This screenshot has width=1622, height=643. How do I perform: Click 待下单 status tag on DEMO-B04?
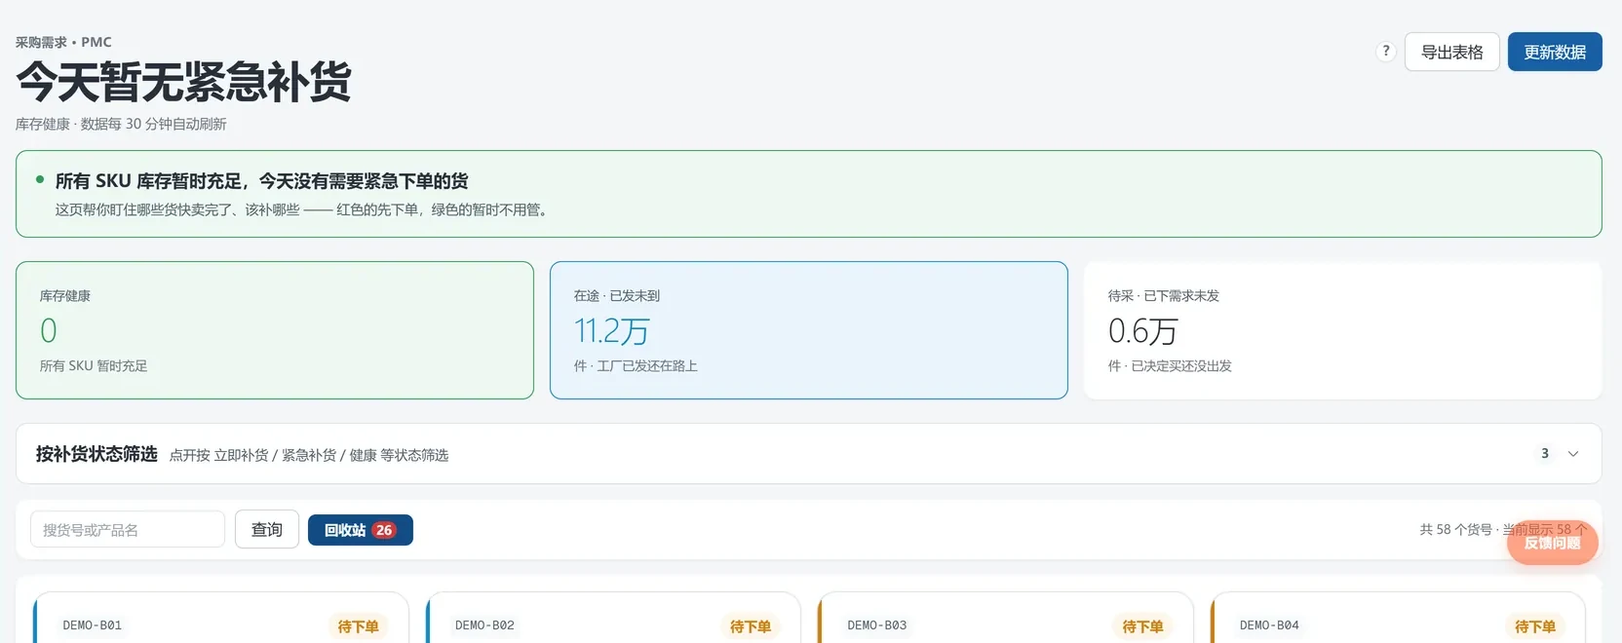[1534, 626]
